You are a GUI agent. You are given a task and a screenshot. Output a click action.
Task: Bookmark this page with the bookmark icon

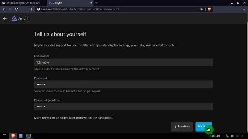click(x=31, y=9)
